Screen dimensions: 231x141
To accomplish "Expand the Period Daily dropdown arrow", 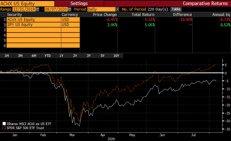I will (x=118, y=9).
